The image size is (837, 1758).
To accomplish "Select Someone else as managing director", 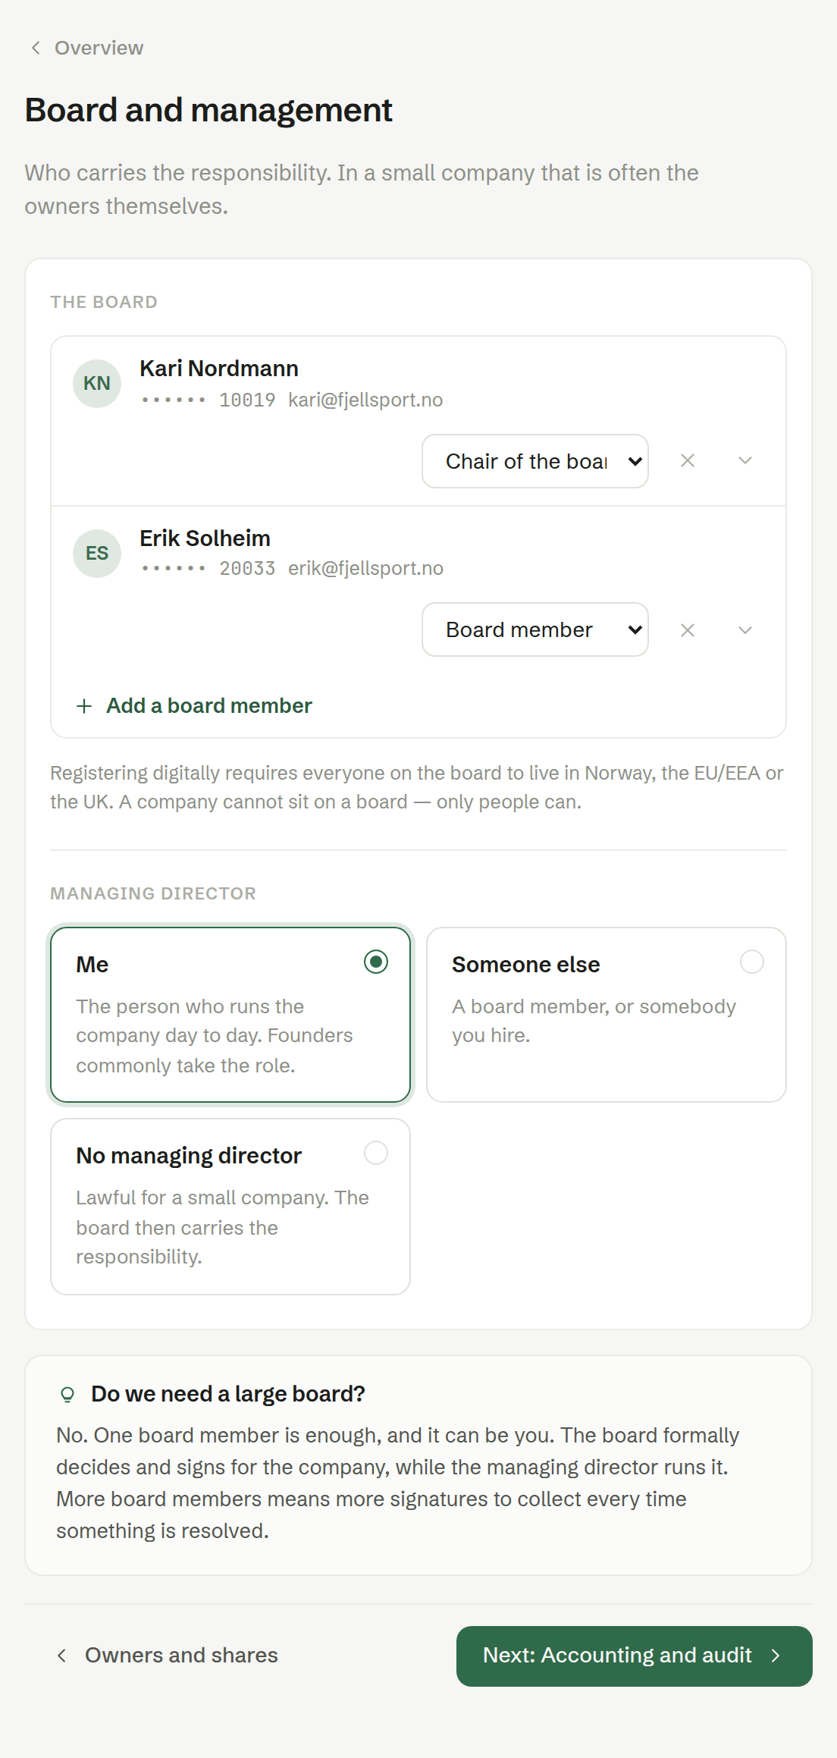I will click(x=607, y=1015).
